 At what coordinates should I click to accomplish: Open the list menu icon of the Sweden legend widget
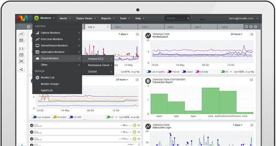click(x=137, y=80)
